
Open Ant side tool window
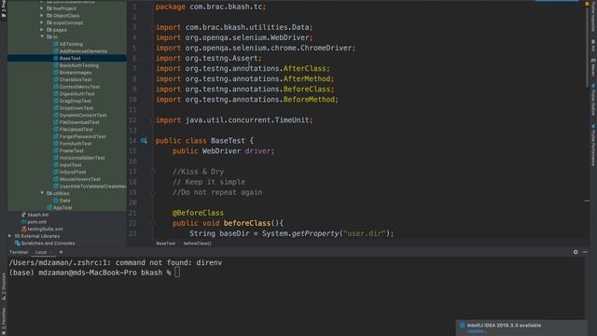(593, 46)
